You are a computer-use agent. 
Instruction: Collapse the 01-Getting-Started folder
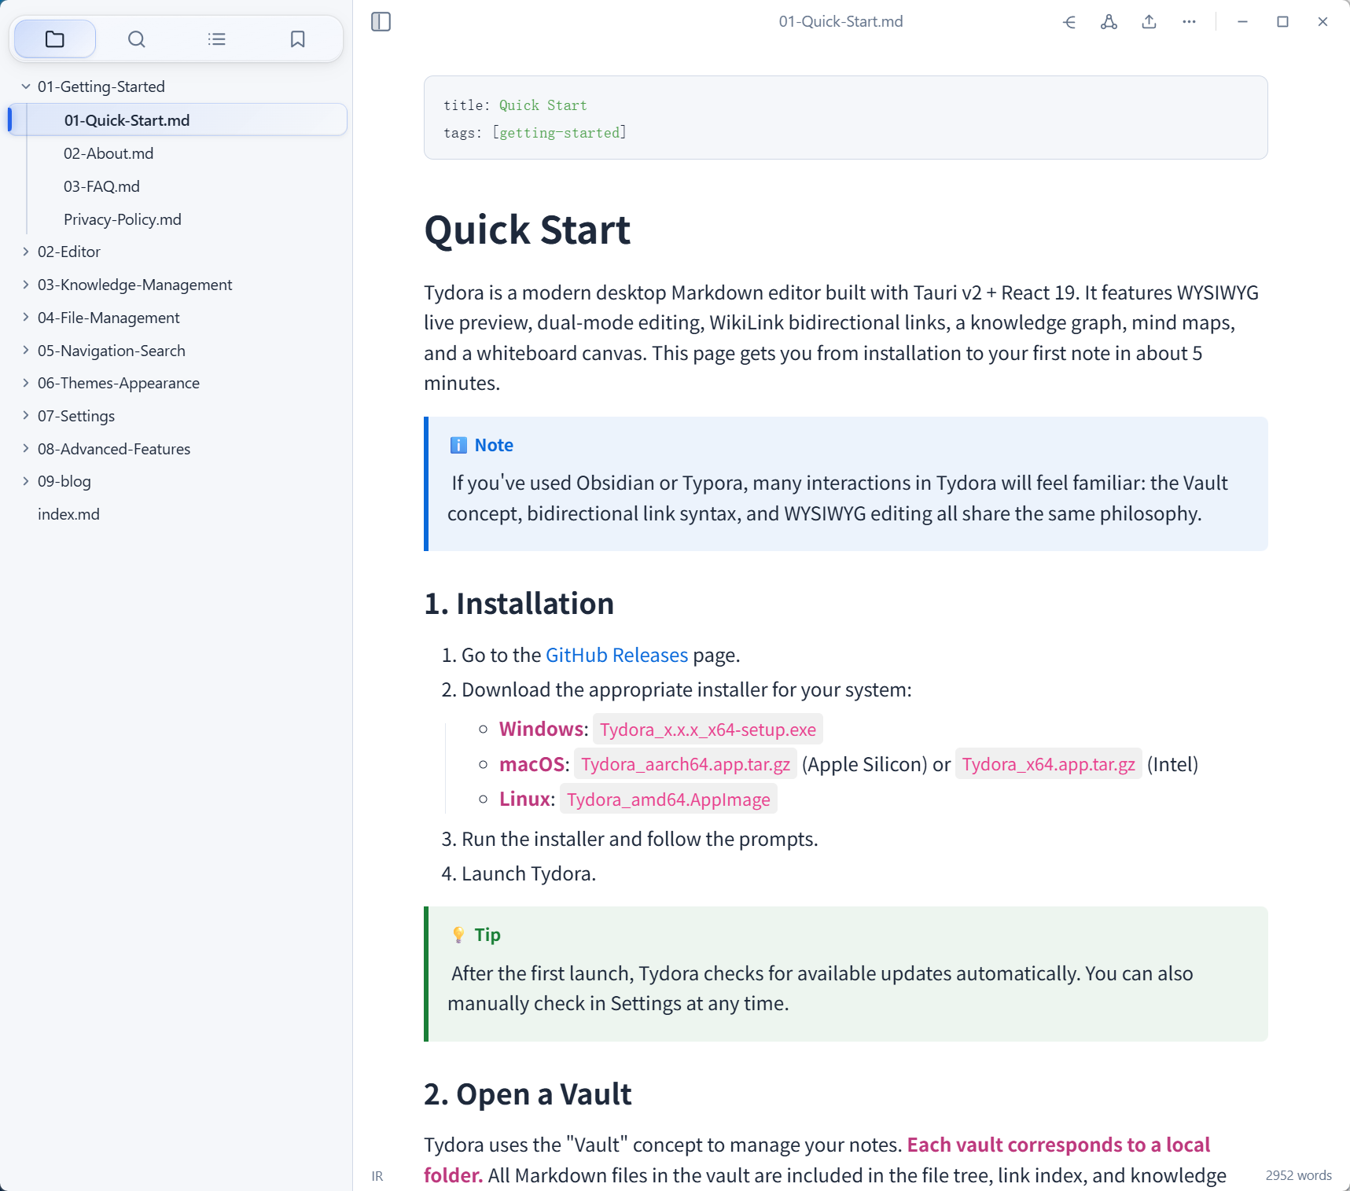(25, 86)
